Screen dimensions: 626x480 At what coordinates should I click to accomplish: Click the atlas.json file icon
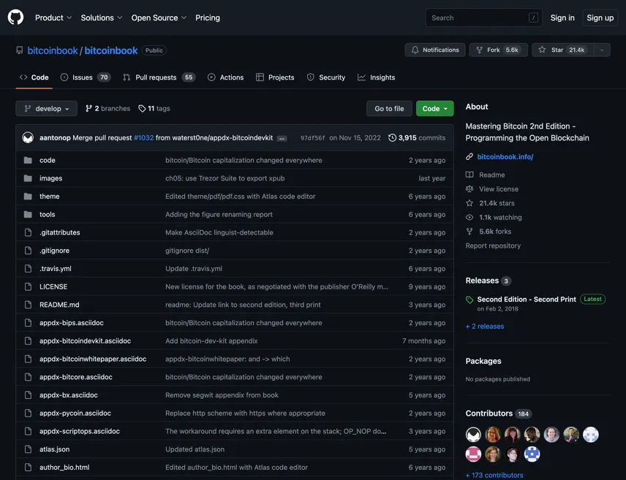(x=28, y=449)
